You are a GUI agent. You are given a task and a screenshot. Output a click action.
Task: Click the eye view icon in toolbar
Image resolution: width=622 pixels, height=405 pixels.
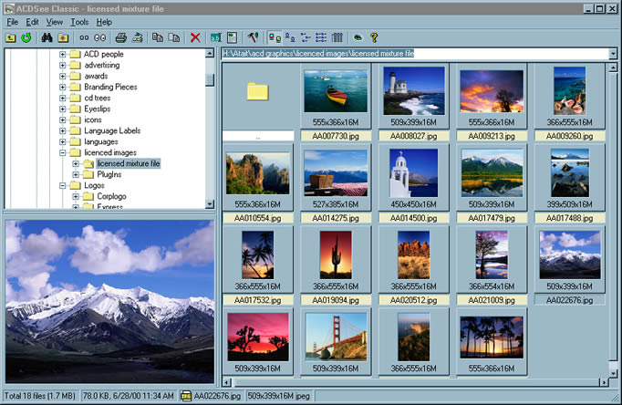pos(358,37)
